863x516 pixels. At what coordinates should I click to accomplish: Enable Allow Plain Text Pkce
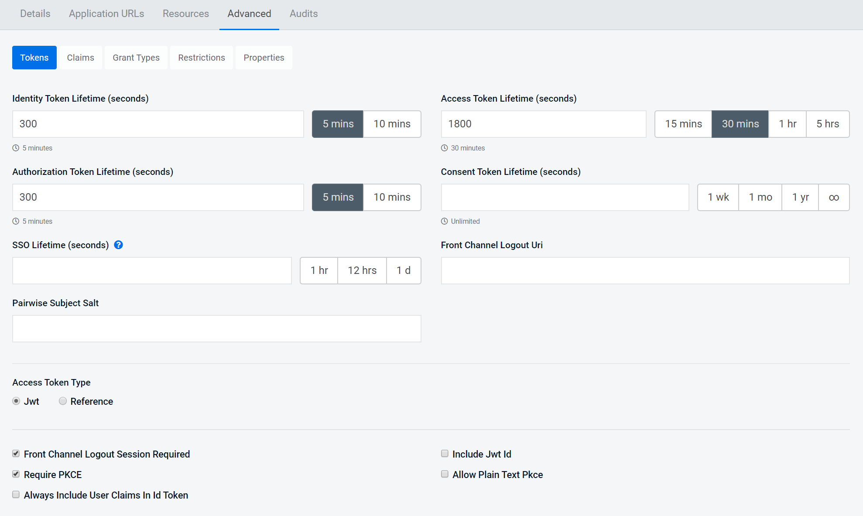445,474
